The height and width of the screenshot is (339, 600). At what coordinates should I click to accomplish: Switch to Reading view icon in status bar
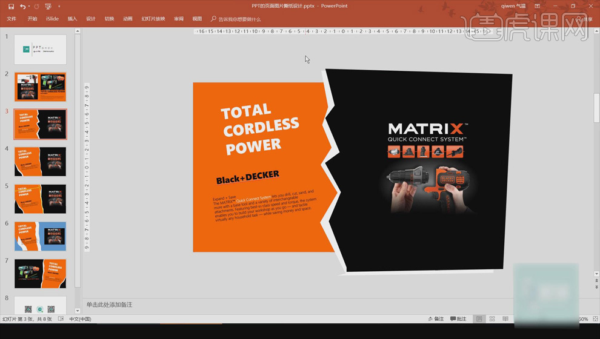click(505, 319)
